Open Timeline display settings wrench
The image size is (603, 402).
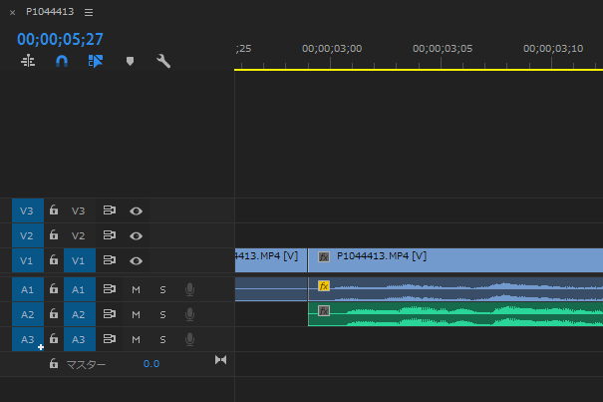[163, 61]
